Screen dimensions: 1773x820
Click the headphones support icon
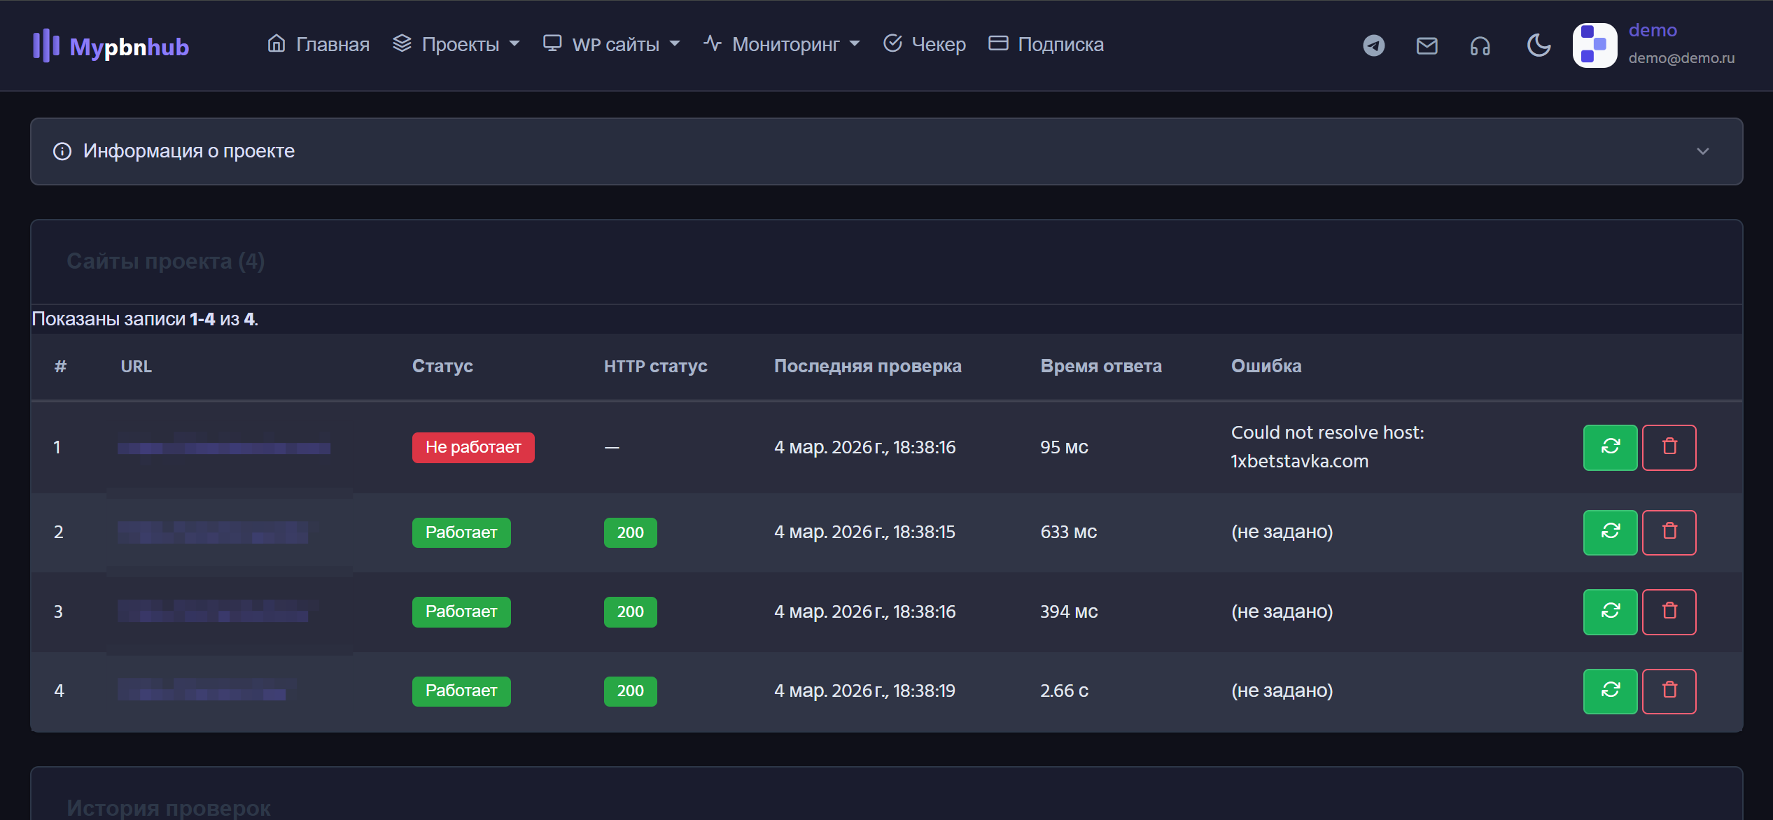(1480, 46)
